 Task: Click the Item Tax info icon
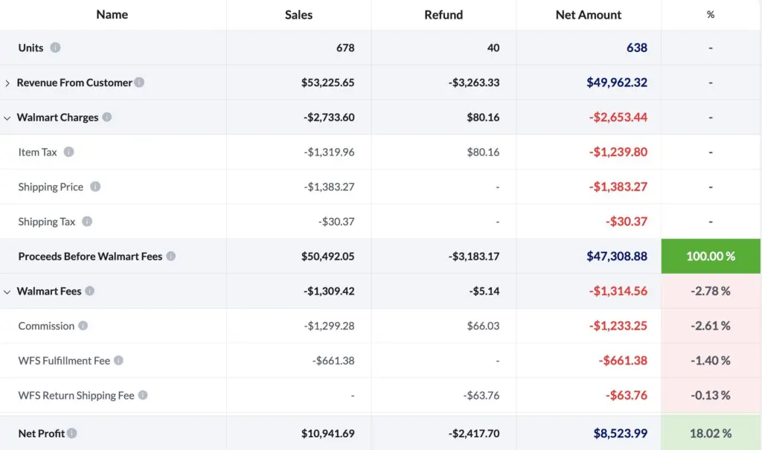coord(69,152)
